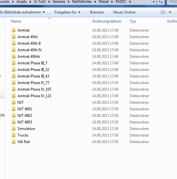Screen dimensions: 177x179
Task: Expand the address bar history dropdown
Action: 154,2
